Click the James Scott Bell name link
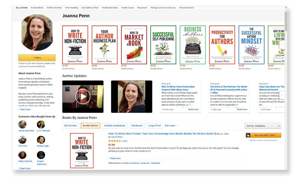 pos(26,131)
